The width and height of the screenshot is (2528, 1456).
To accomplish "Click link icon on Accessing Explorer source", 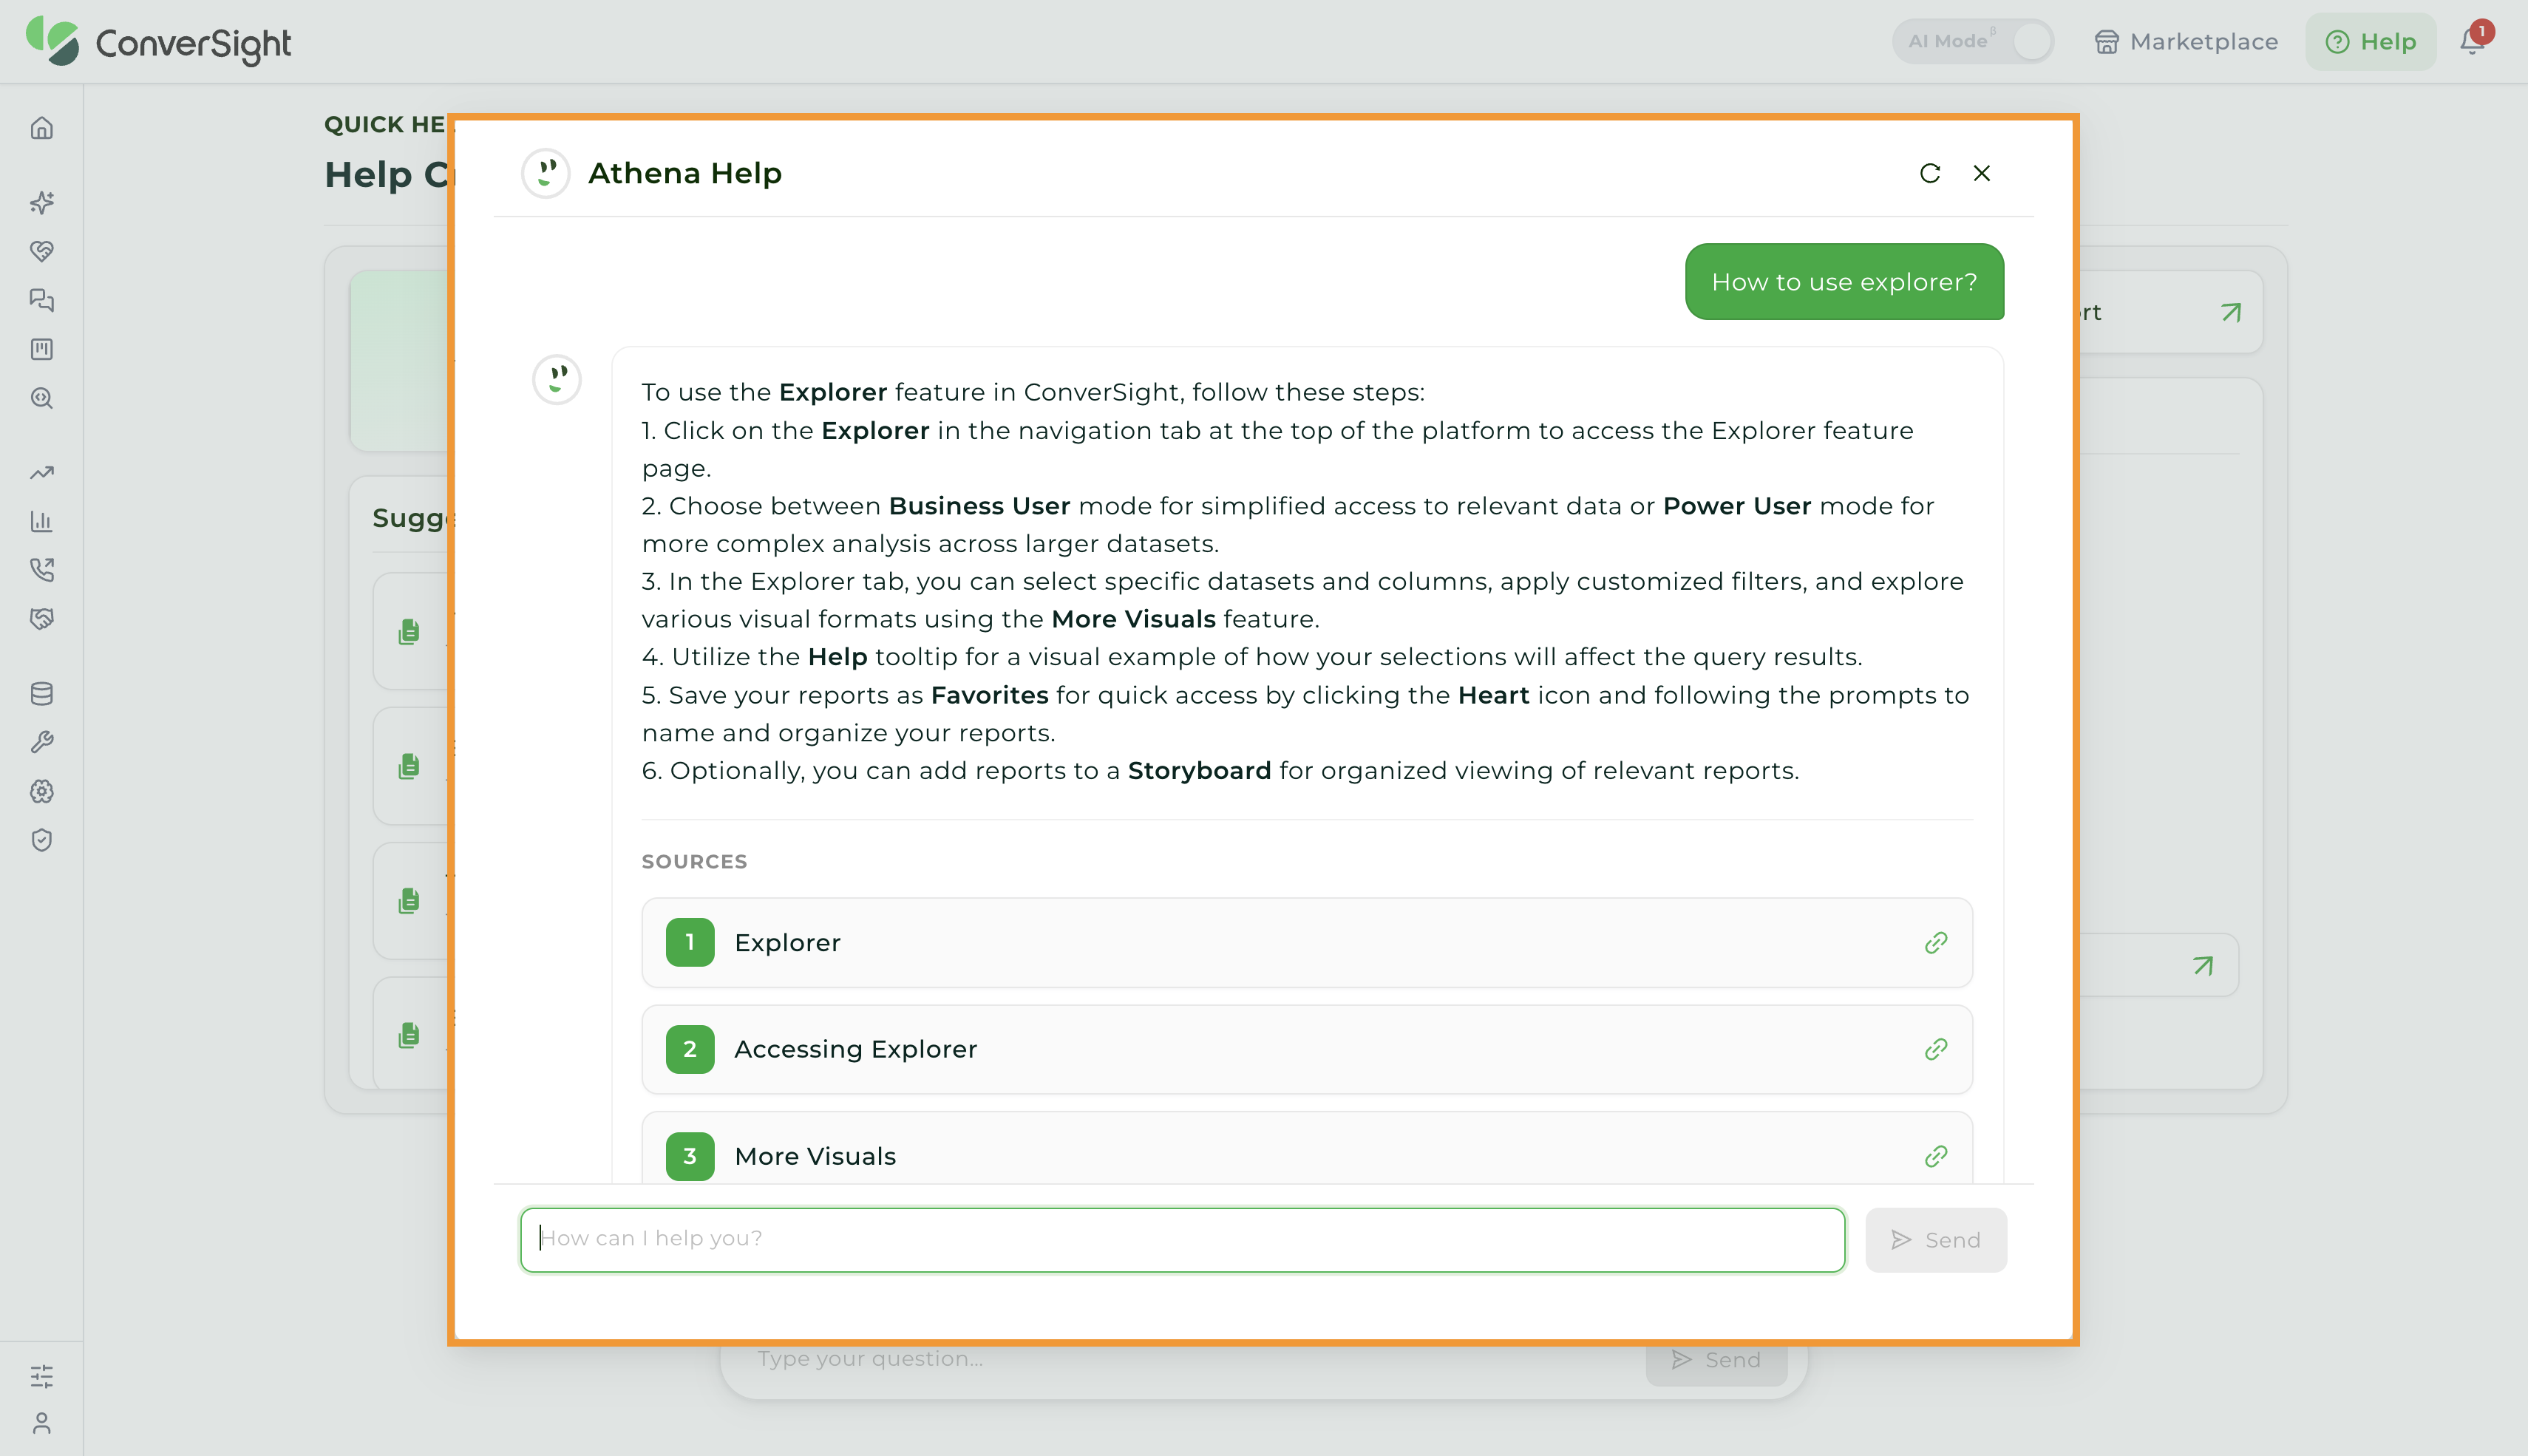I will 1936,1049.
